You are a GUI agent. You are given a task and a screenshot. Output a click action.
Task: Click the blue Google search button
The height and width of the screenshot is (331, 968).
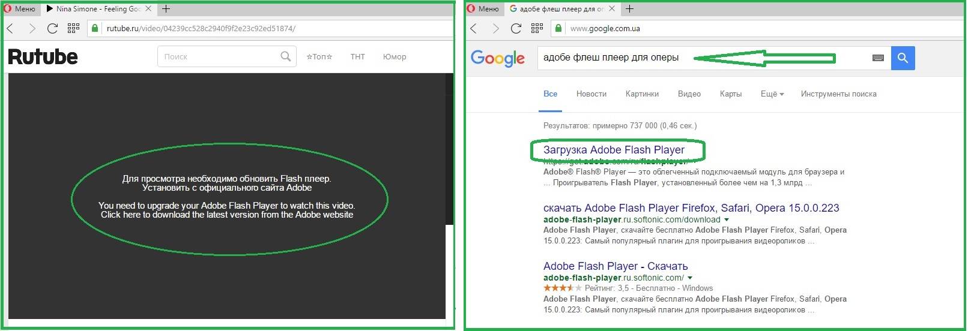pyautogui.click(x=903, y=58)
